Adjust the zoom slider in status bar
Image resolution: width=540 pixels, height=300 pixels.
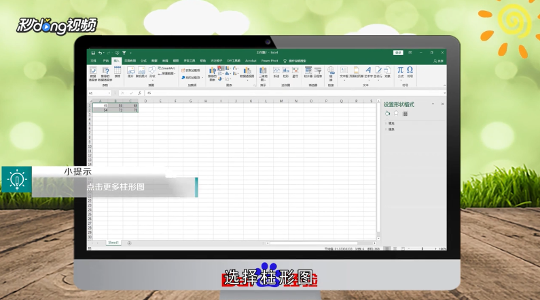point(422,249)
